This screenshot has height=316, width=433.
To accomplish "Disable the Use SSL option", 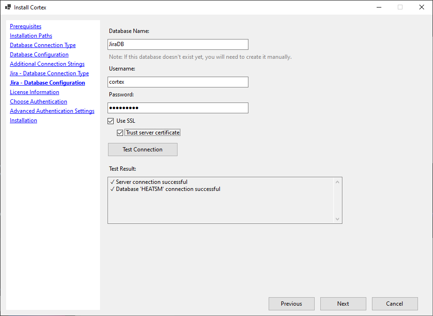I will pyautogui.click(x=110, y=121).
